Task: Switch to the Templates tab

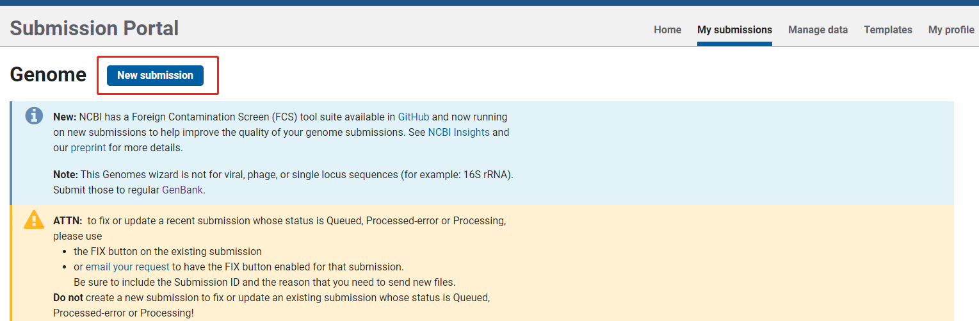Action: (888, 29)
